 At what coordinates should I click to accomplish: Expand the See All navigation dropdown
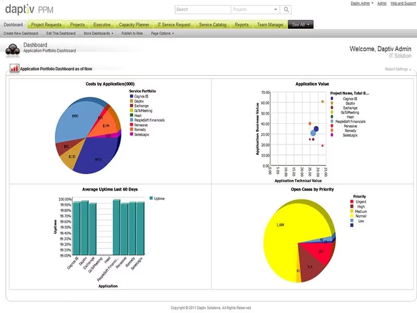(x=301, y=25)
